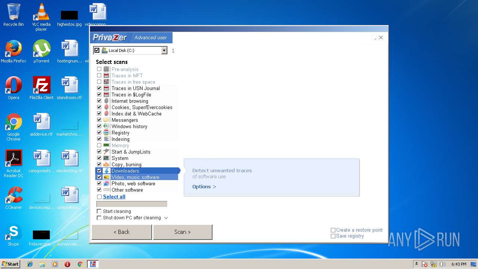This screenshot has width=478, height=269.
Task: Click the Select all link
Action: [x=114, y=197]
